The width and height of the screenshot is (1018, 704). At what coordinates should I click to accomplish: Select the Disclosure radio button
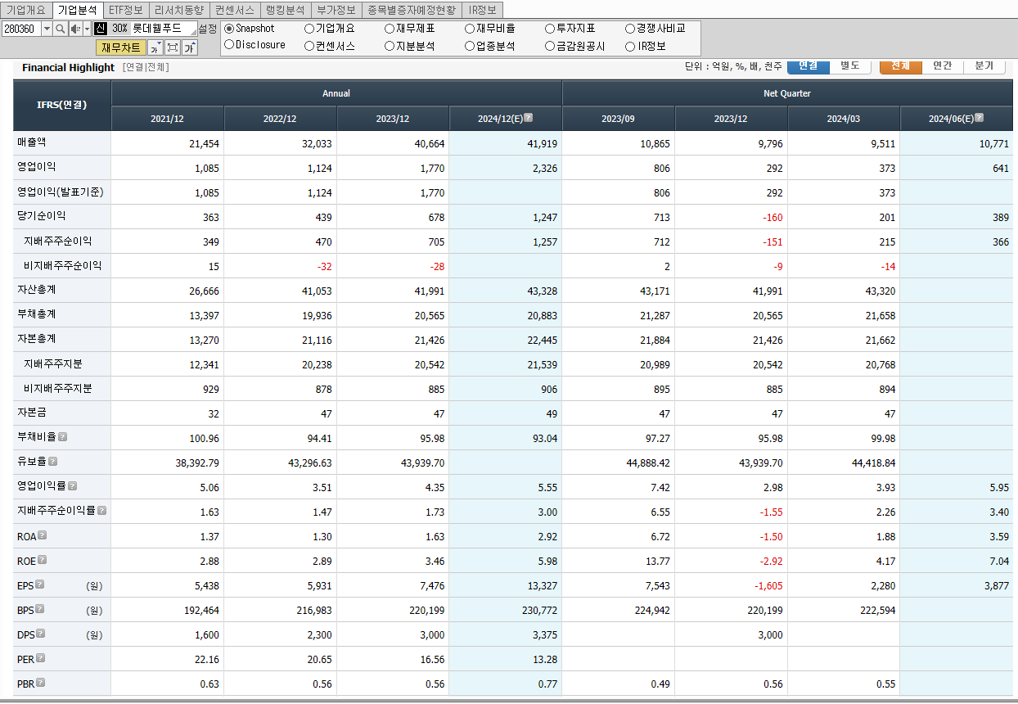pos(229,45)
